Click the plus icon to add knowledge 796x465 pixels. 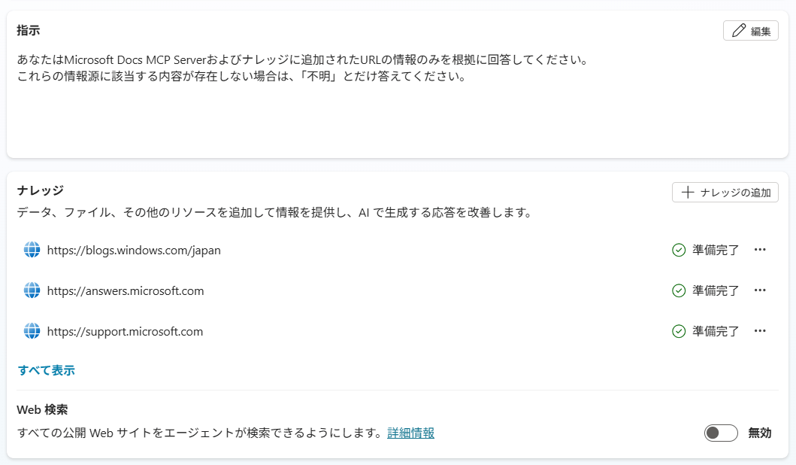[687, 193]
